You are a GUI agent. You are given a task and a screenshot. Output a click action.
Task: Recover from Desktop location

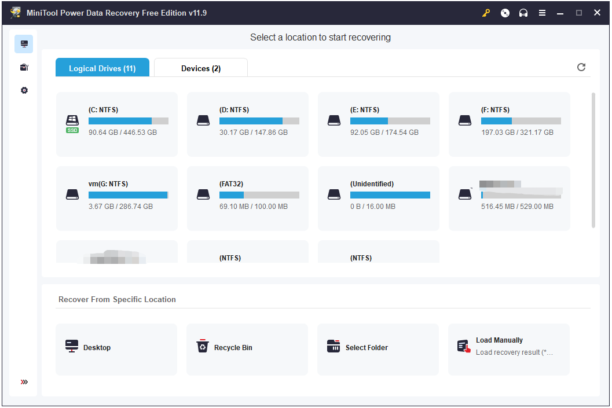click(116, 348)
